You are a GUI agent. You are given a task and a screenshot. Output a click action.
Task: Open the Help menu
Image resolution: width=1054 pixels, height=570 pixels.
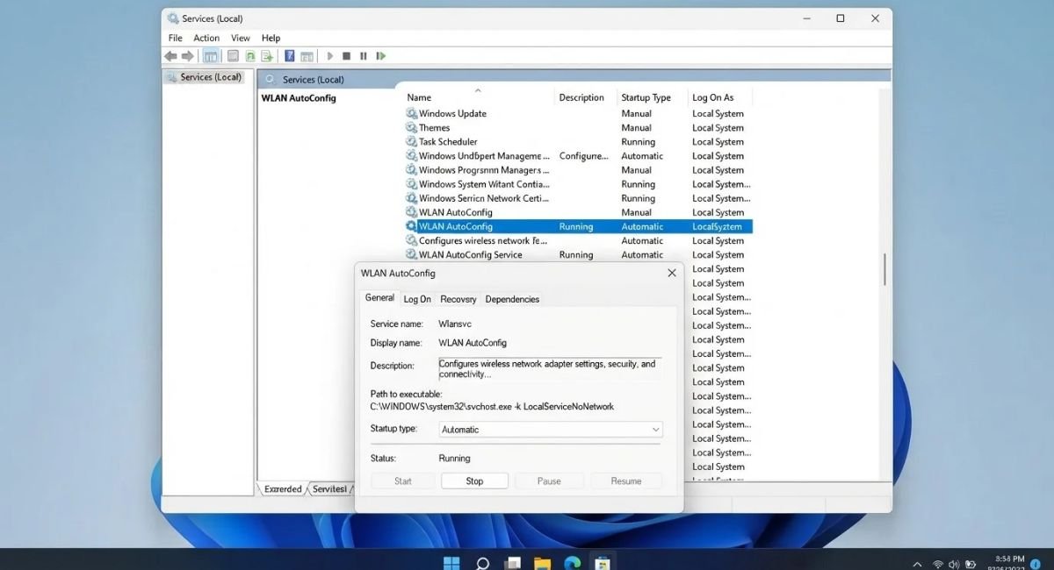(x=271, y=38)
